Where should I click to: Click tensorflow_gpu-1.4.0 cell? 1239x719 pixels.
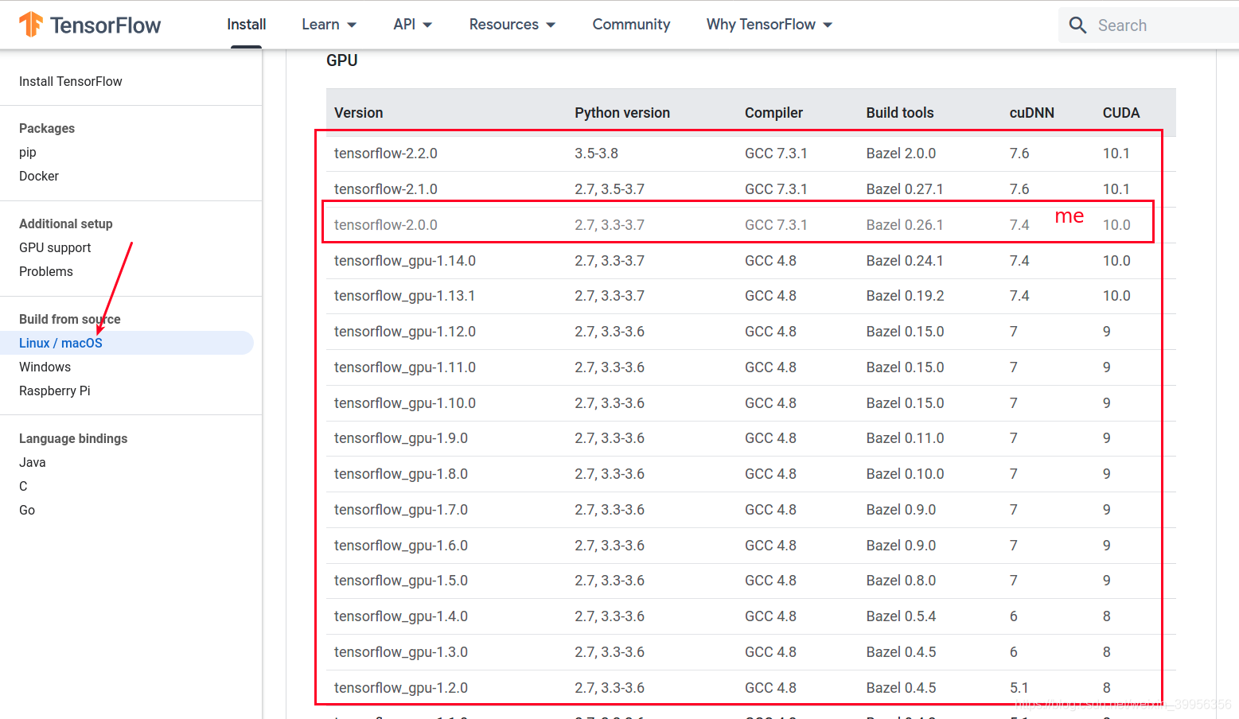[401, 616]
